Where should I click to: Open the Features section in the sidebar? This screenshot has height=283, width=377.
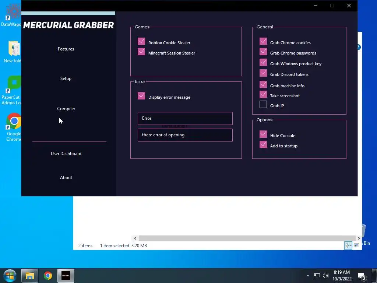click(x=66, y=49)
